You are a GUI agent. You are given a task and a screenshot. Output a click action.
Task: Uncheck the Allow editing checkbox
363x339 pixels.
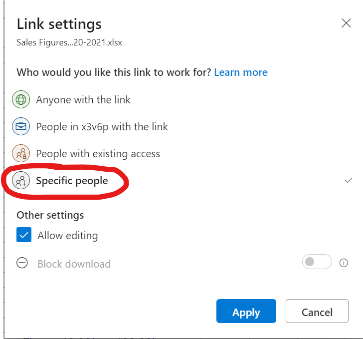24,235
